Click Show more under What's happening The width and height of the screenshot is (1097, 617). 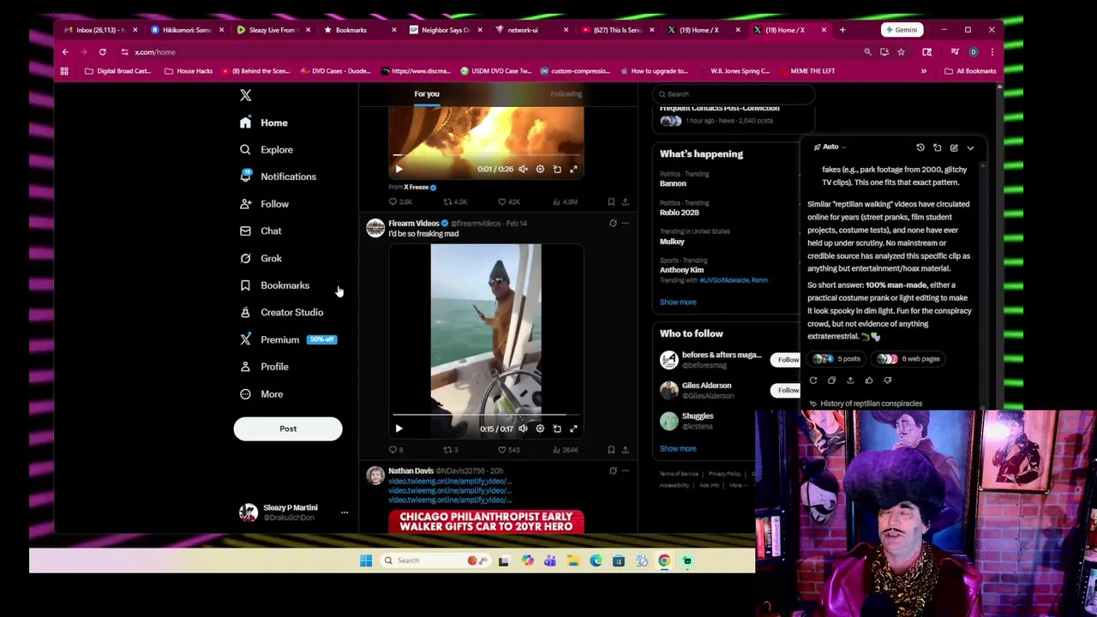[678, 303]
